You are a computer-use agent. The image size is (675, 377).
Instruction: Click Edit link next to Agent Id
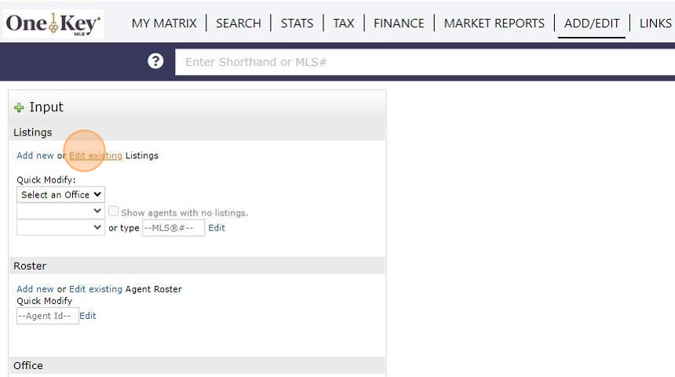[x=88, y=316]
